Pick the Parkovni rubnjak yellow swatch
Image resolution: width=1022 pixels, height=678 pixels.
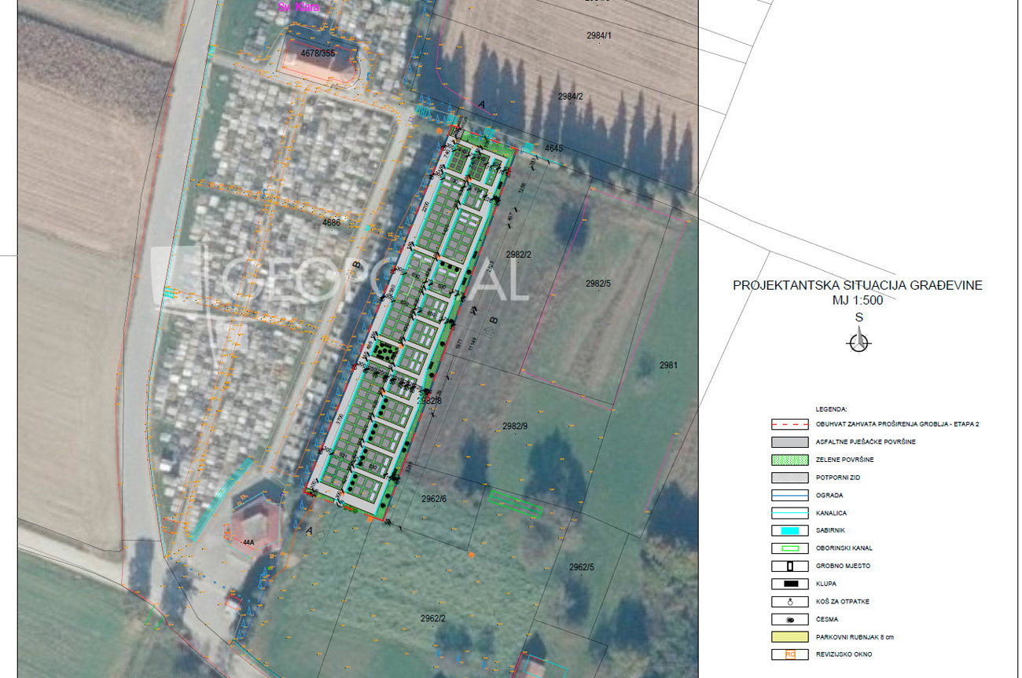(x=789, y=636)
